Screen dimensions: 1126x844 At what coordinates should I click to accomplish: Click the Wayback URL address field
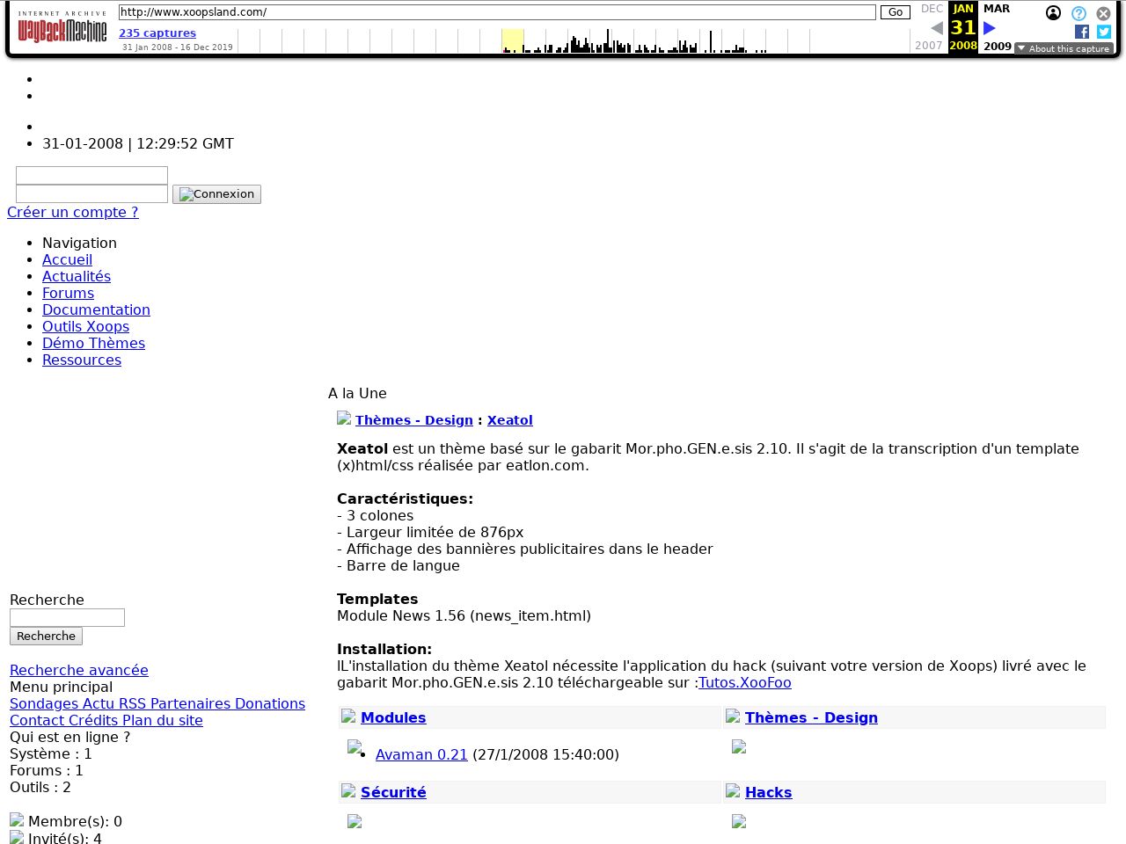497,12
